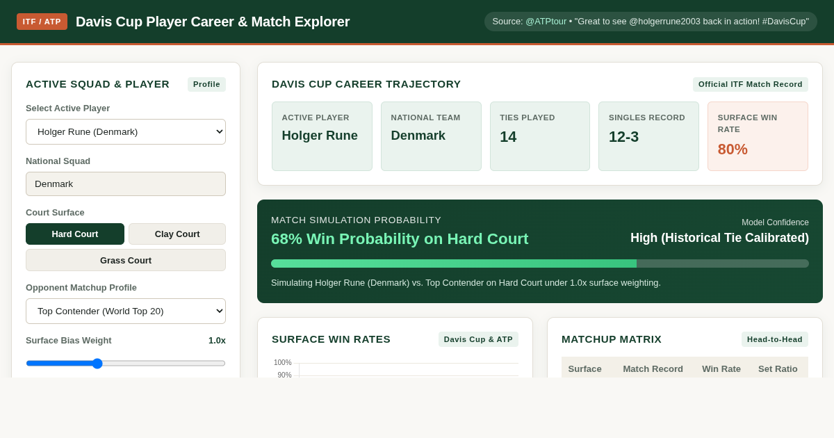Select the Active Player card Holger Rune
The width and height of the screenshot is (834, 438).
[x=322, y=136]
